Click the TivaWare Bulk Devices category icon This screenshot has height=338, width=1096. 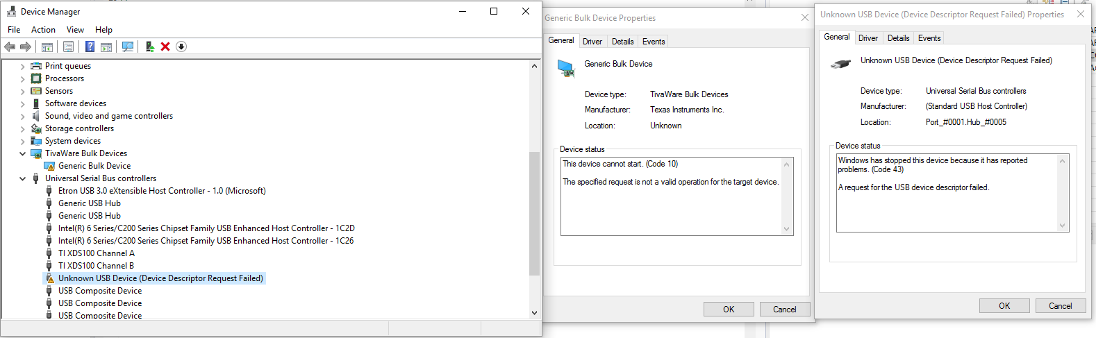pyautogui.click(x=36, y=153)
